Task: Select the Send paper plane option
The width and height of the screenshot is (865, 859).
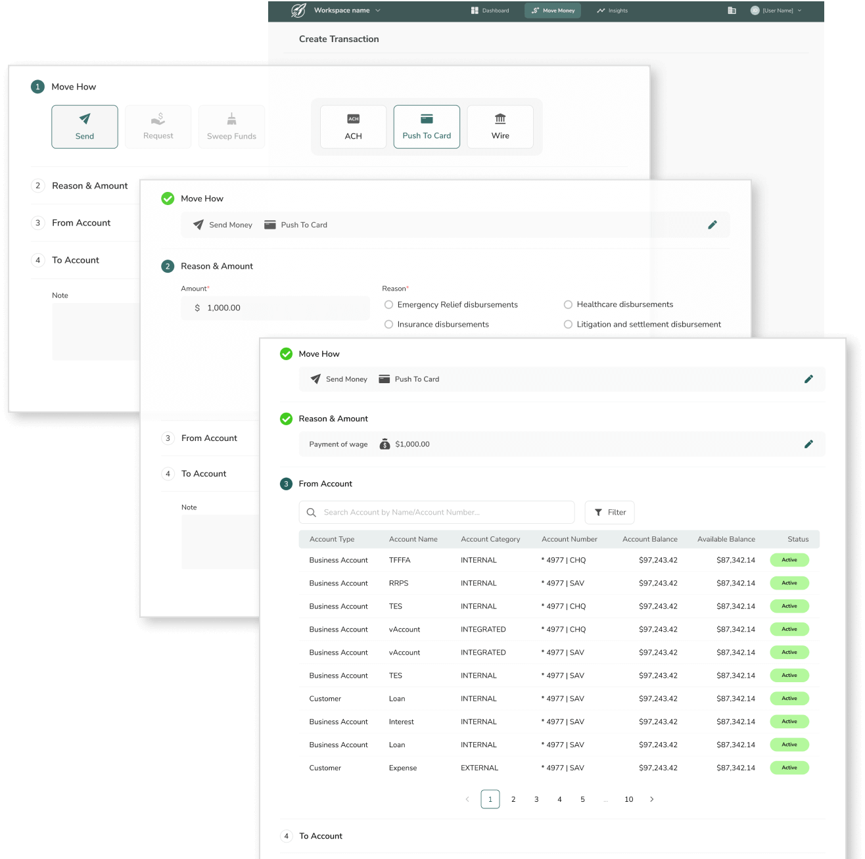Action: coord(85,127)
